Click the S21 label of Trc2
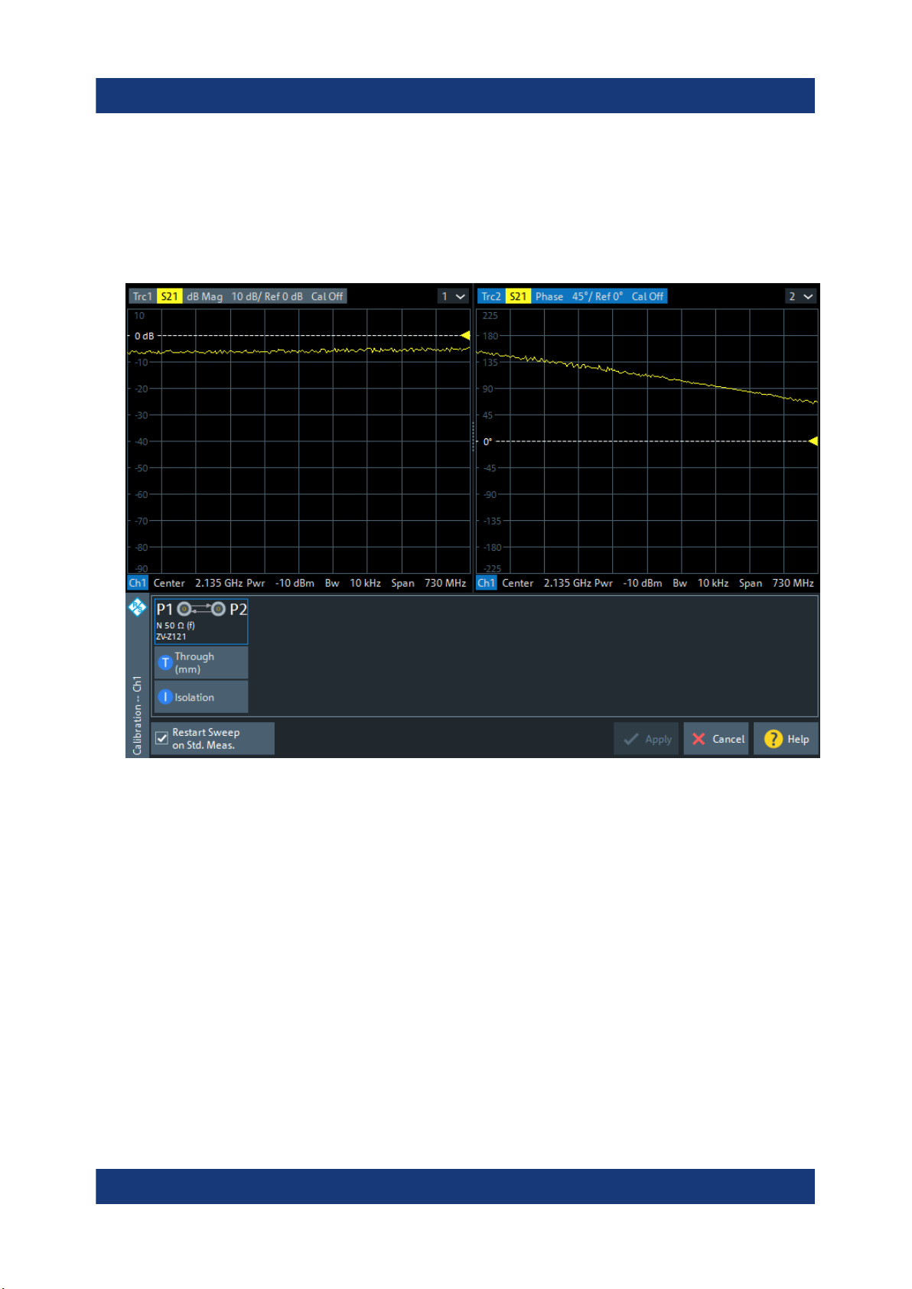The width and height of the screenshot is (912, 1289). coord(518,296)
